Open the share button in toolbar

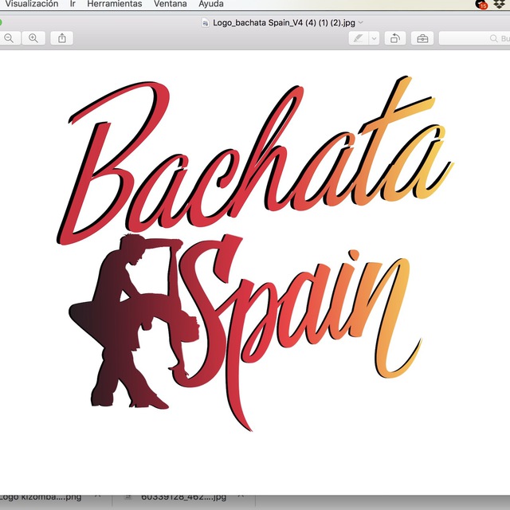(62, 38)
